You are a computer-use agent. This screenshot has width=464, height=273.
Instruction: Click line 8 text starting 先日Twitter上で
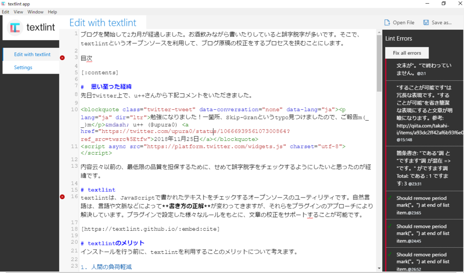167,95
